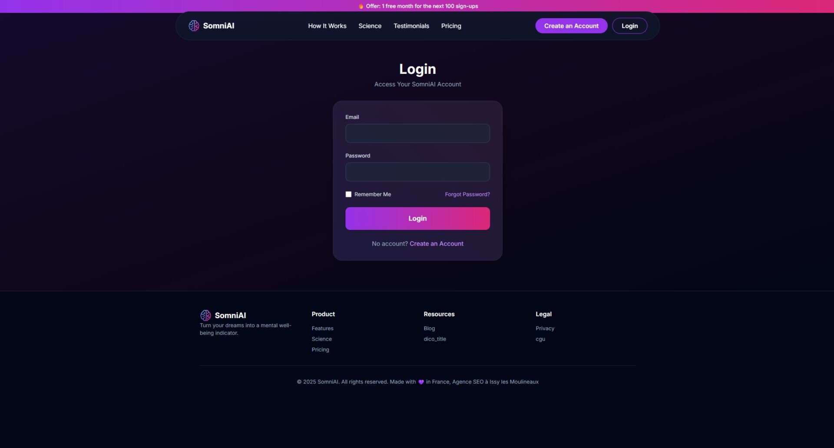834x448 pixels.
Task: Open cgu link in footer
Action: point(540,339)
